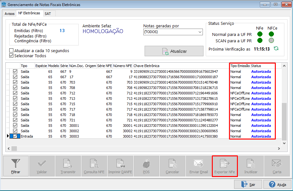Click the current-row arrow indicator on Entrada row

pyautogui.click(x=8, y=136)
